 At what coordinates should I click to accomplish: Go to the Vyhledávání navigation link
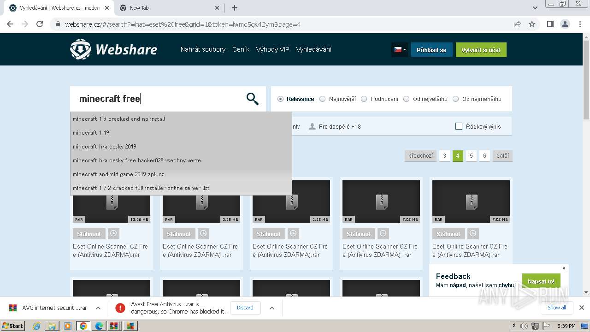314,49
